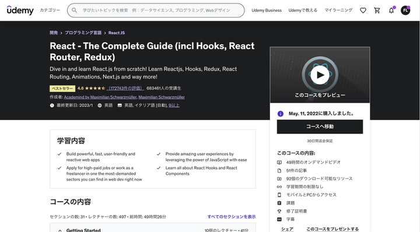This screenshot has width=420, height=232.
Task: Click the articles document icon
Action: tap(279, 170)
